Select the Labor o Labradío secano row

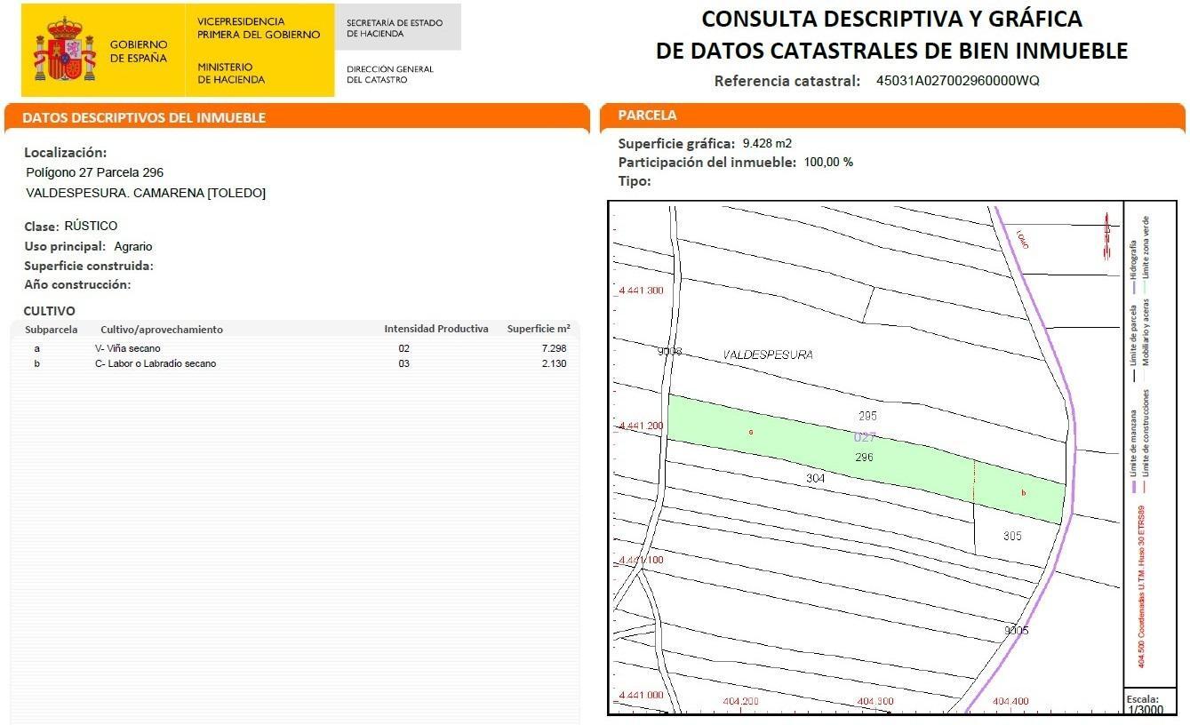pos(296,363)
